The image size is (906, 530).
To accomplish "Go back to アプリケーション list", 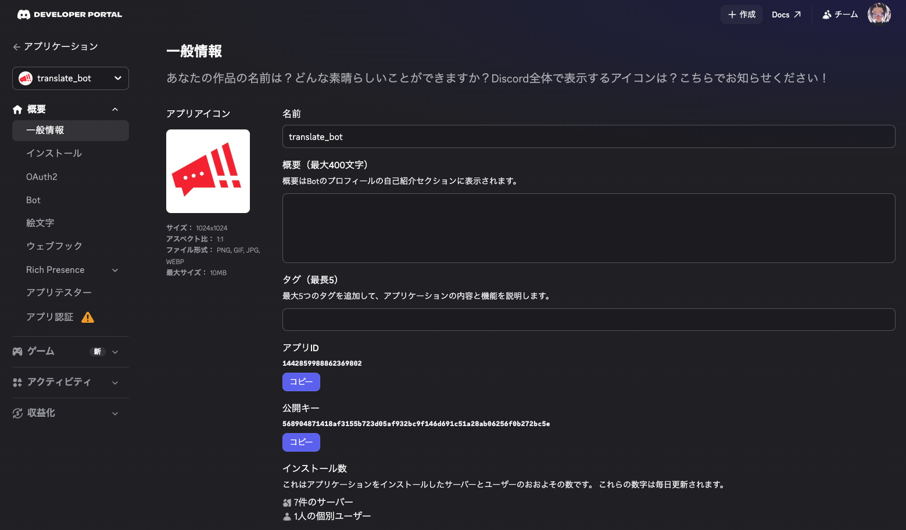I will pyautogui.click(x=55, y=46).
